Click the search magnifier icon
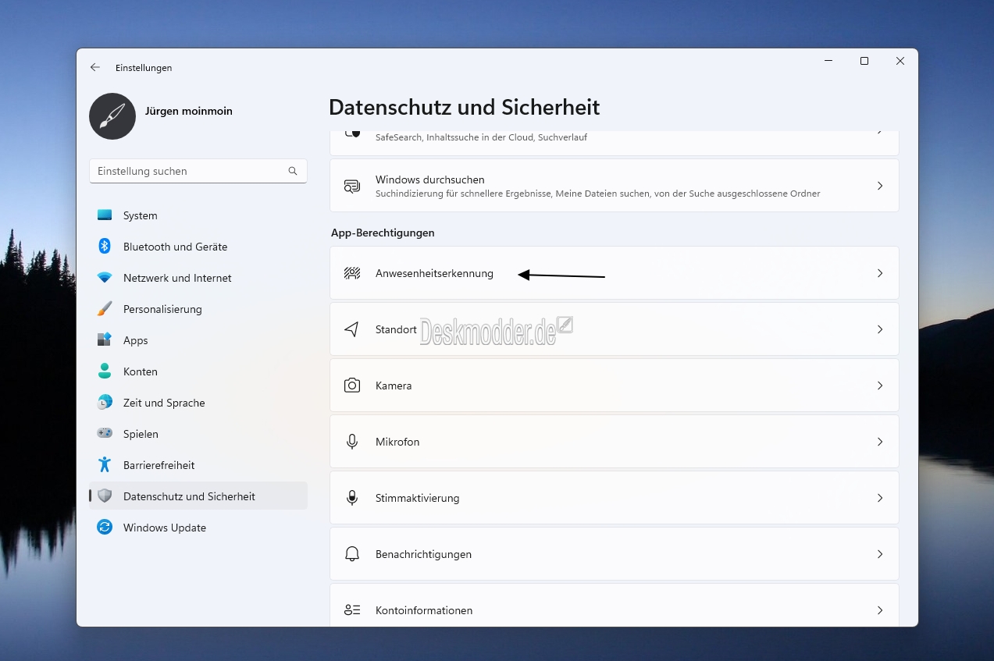The width and height of the screenshot is (994, 661). click(x=293, y=171)
